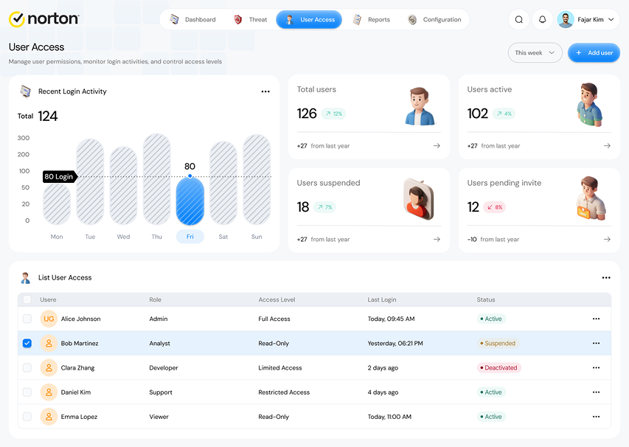This screenshot has width=629, height=447.
Task: Click the arrow on Users pending invite card
Action: (608, 239)
